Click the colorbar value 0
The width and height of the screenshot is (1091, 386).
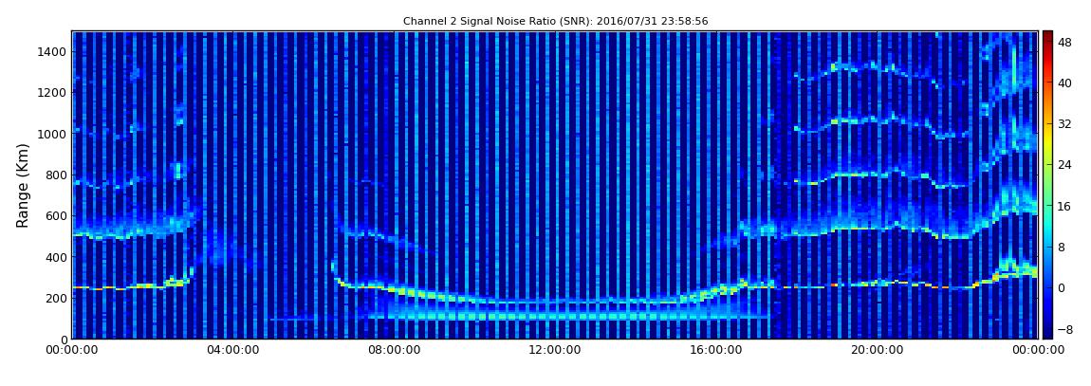tap(1061, 288)
